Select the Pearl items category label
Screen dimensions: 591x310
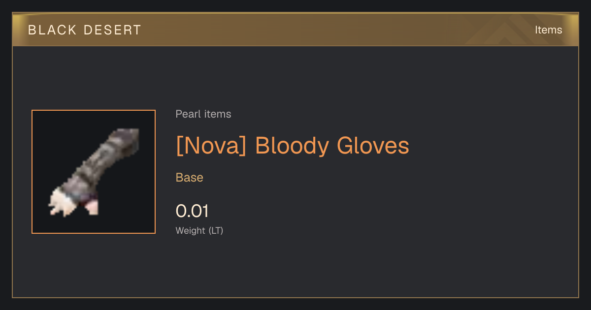click(203, 114)
